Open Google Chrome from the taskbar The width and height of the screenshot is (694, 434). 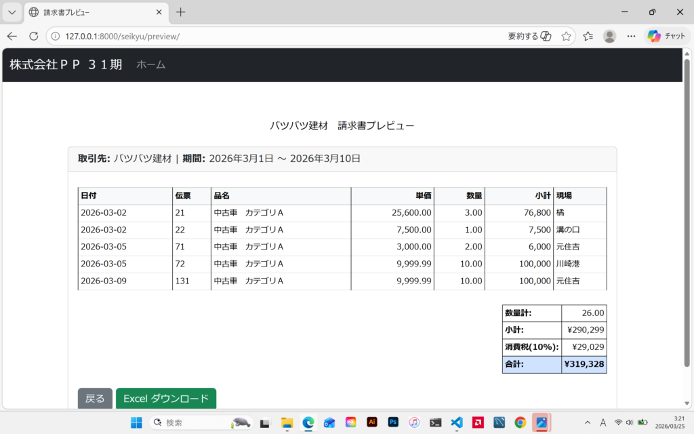(x=520, y=422)
